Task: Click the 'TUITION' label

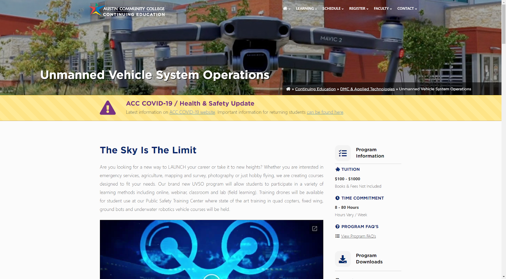Action: tap(350, 169)
